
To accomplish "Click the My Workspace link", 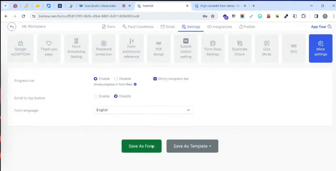I will coord(34,26).
